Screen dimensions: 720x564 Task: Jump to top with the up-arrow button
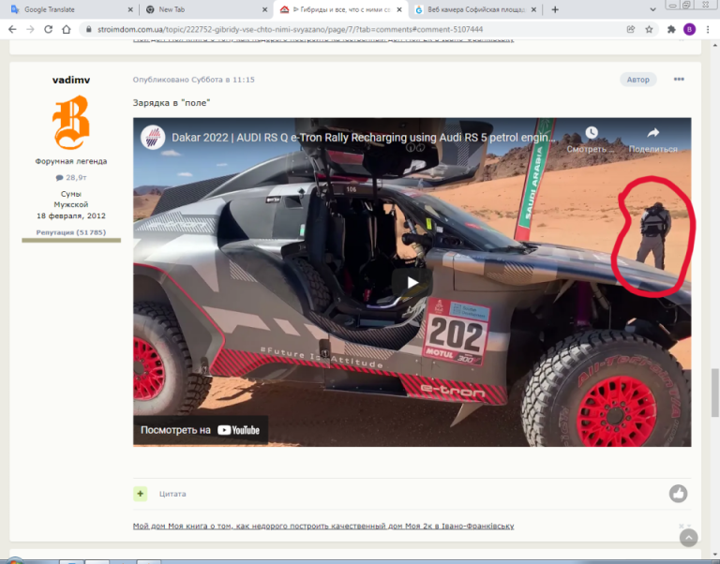coord(688,538)
